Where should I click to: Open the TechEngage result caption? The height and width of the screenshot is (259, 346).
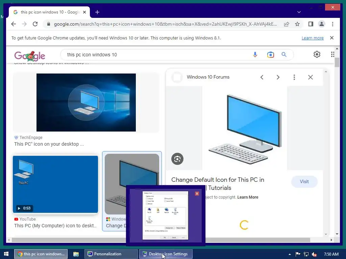coord(49,144)
